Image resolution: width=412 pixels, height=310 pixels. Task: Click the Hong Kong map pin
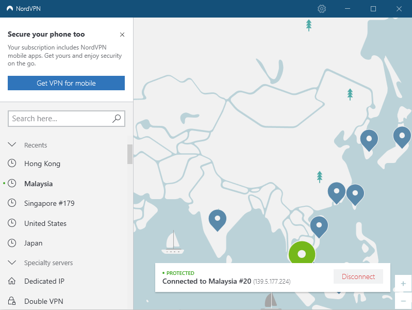pos(337,193)
